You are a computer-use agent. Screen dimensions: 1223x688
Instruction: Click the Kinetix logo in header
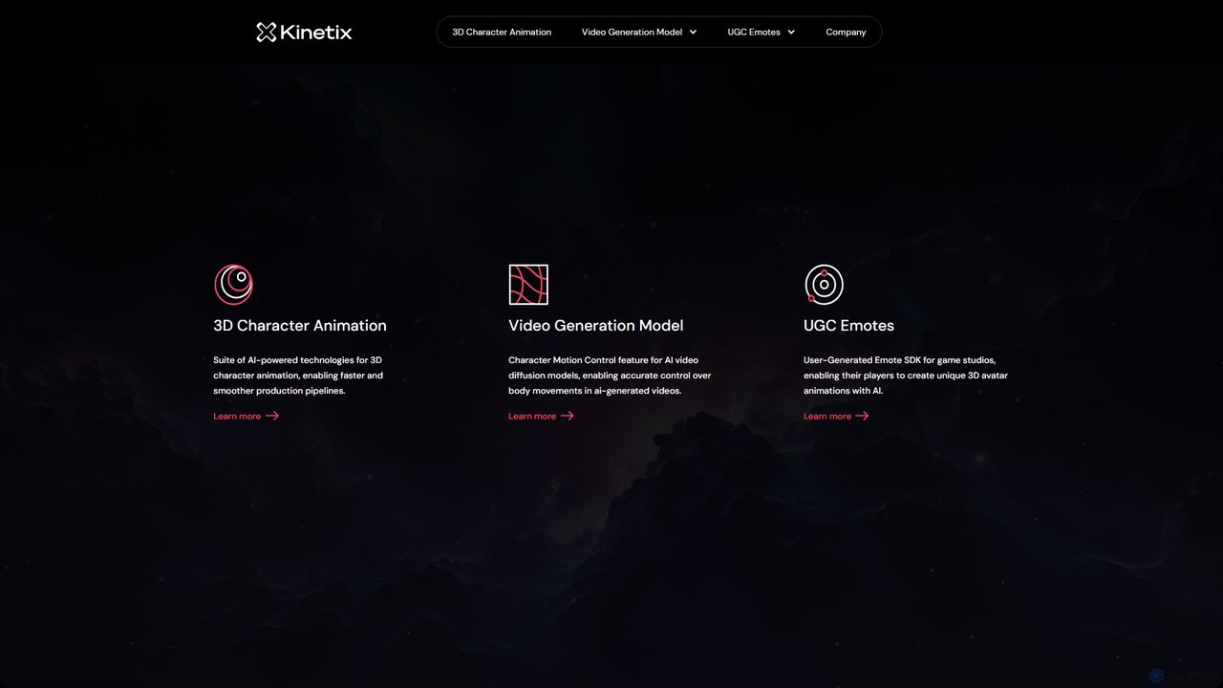(304, 32)
